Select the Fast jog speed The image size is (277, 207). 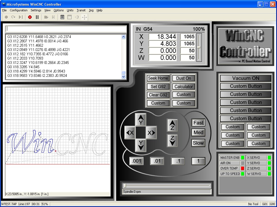tap(198, 123)
